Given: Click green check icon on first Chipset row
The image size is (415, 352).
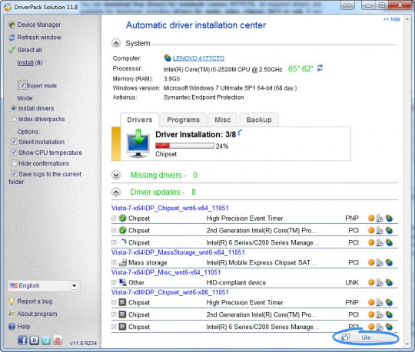Looking at the screenshot, I should pyautogui.click(x=122, y=218).
